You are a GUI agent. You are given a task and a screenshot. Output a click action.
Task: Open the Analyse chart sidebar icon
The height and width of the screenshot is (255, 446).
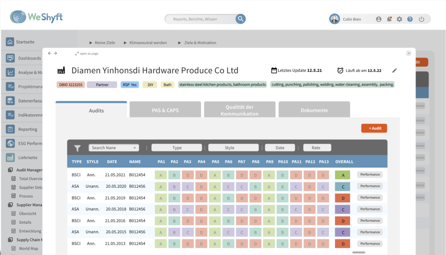coord(10,73)
